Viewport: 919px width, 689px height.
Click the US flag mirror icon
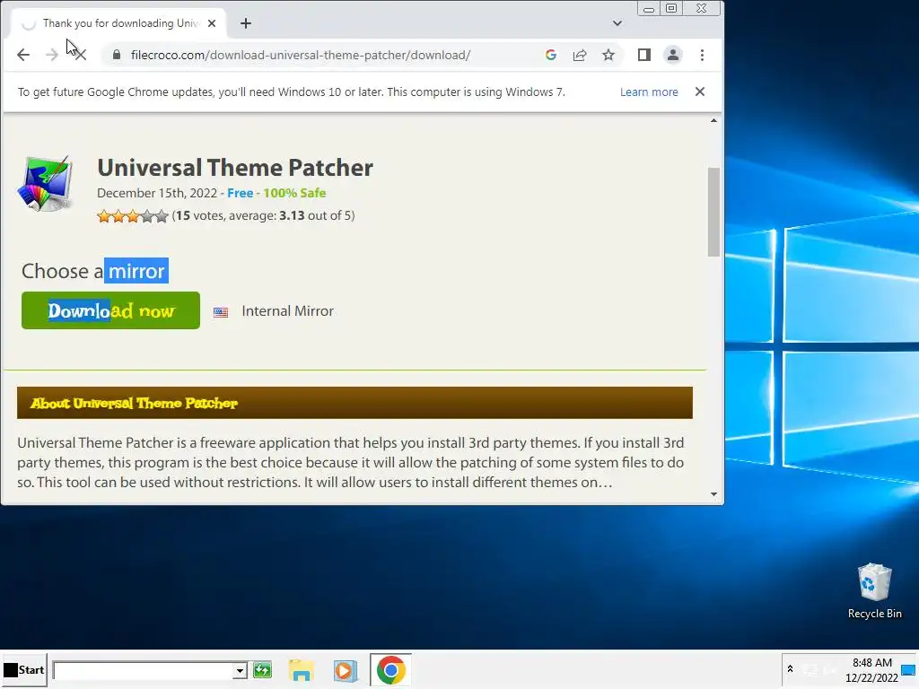point(221,312)
